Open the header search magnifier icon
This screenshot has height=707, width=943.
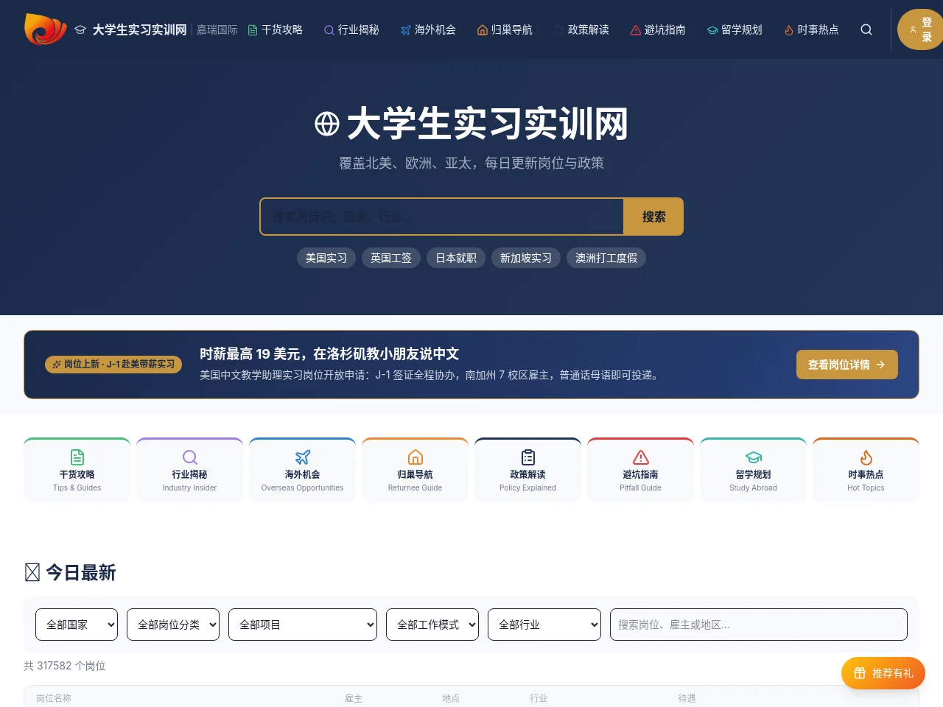click(866, 29)
